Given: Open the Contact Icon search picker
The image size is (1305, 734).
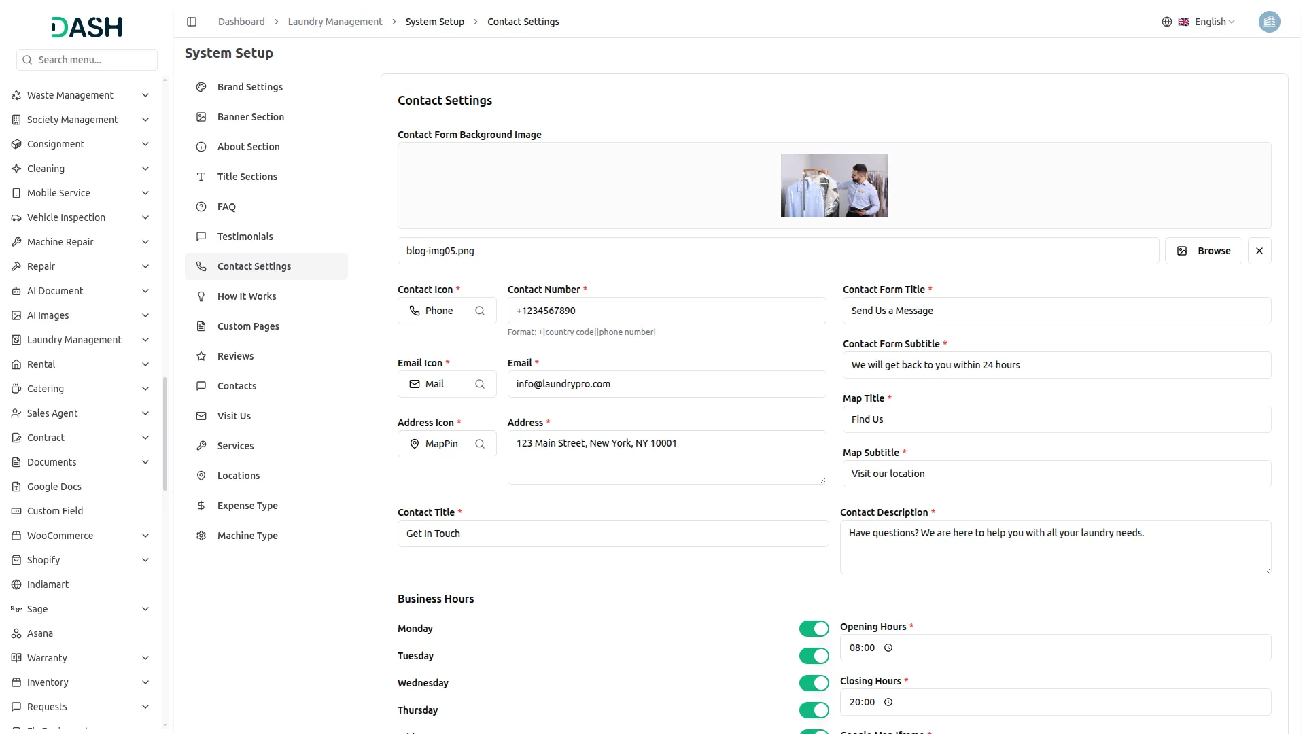Looking at the screenshot, I should pos(480,311).
